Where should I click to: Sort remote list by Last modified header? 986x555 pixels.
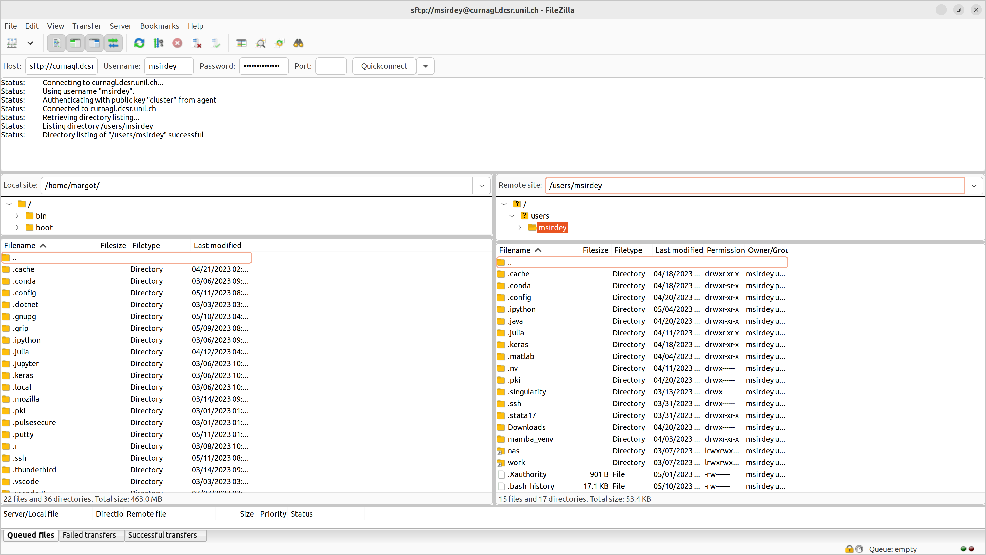679,250
